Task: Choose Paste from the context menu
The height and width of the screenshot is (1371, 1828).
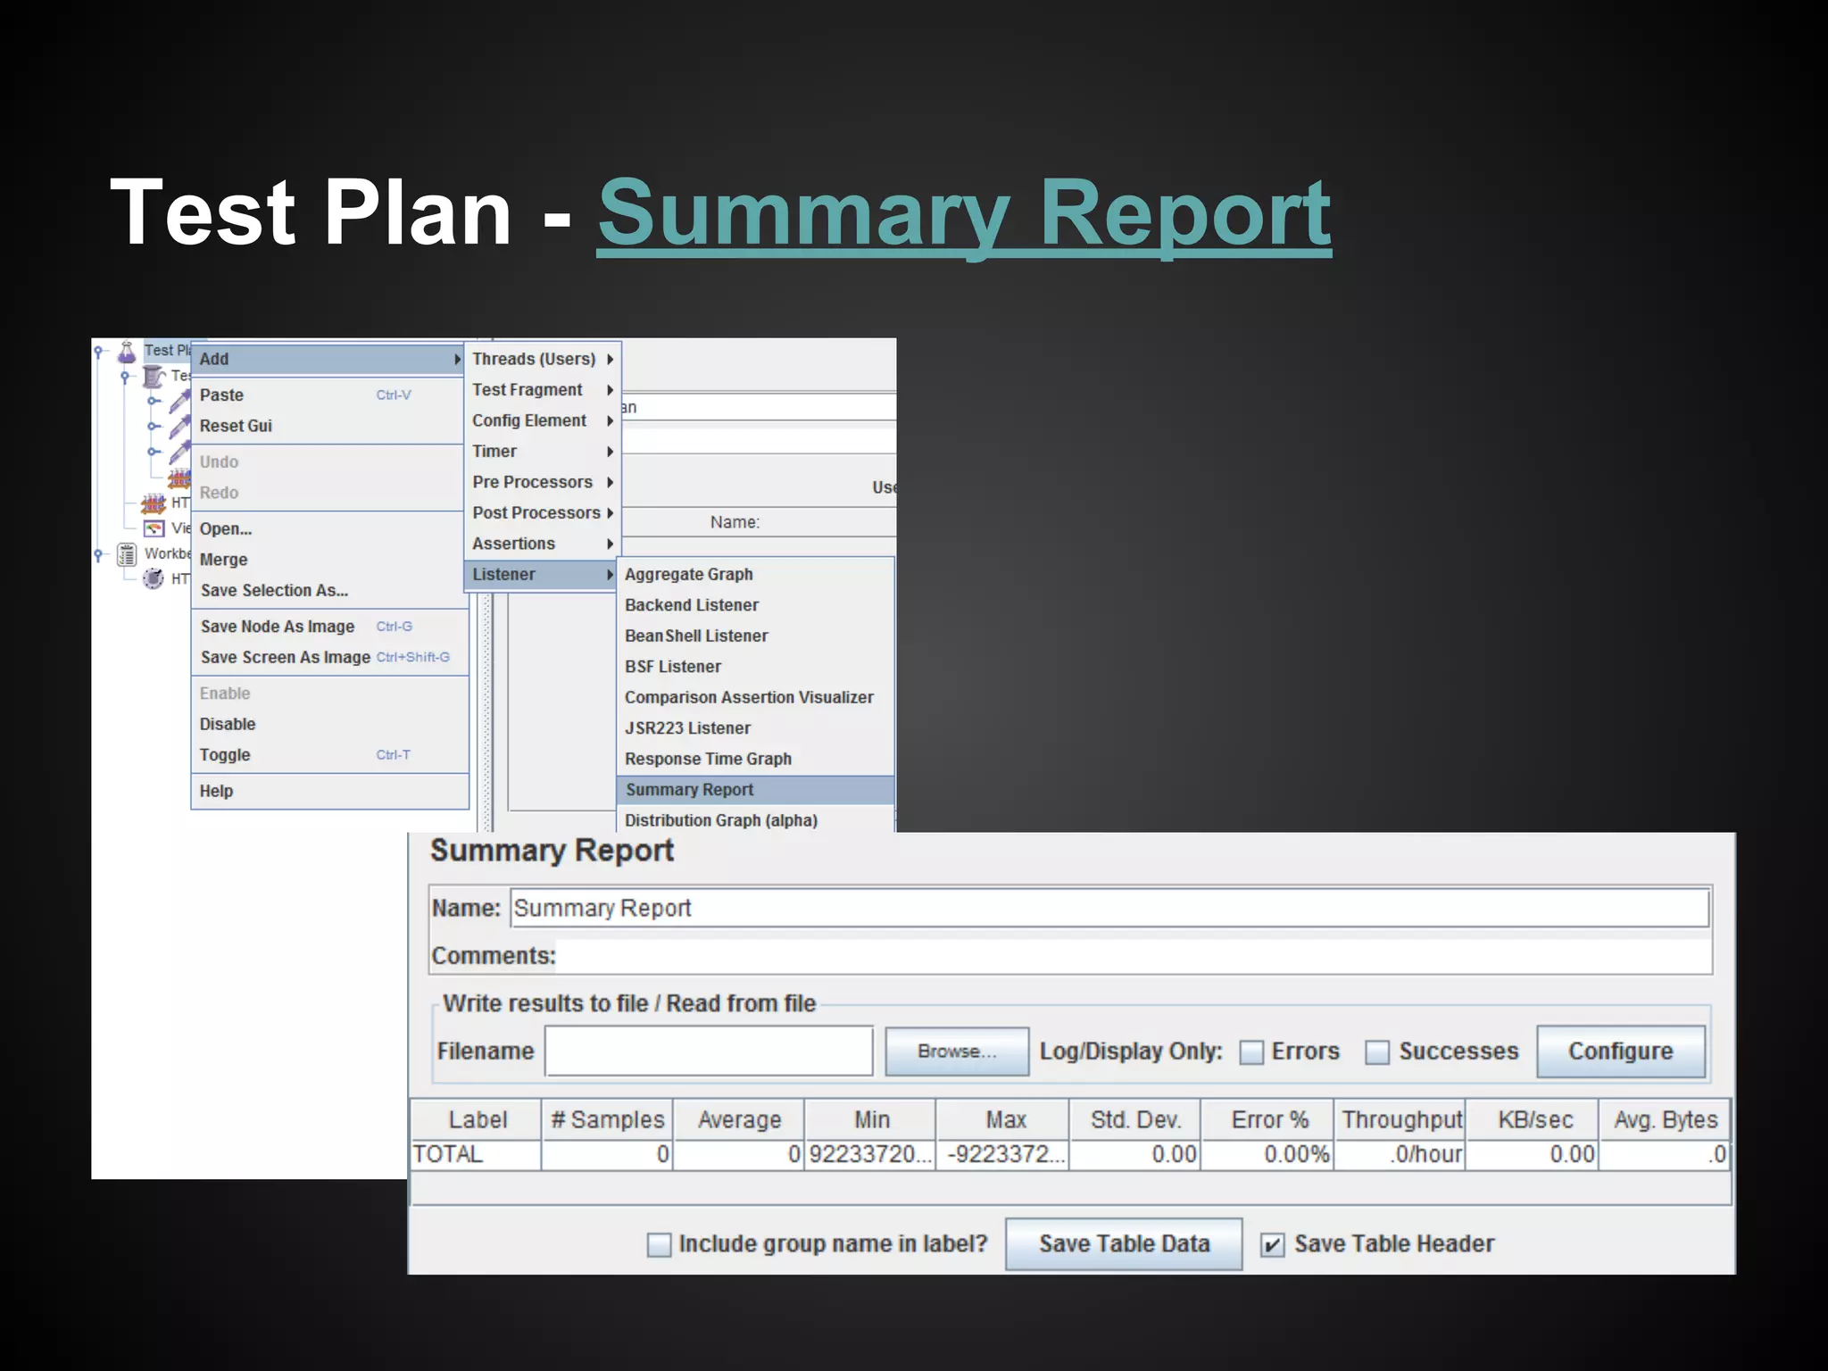Action: pyautogui.click(x=329, y=395)
